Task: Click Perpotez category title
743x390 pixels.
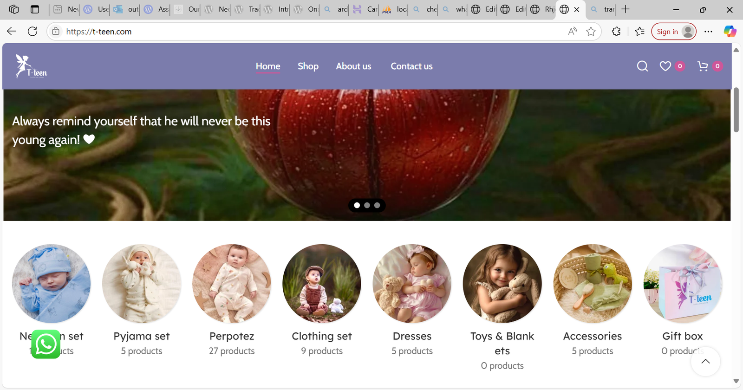Action: [x=232, y=336]
